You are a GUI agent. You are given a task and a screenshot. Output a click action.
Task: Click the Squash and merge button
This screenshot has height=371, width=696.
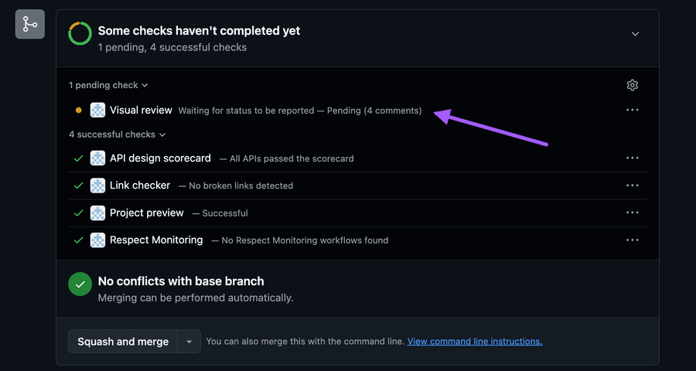pos(123,342)
